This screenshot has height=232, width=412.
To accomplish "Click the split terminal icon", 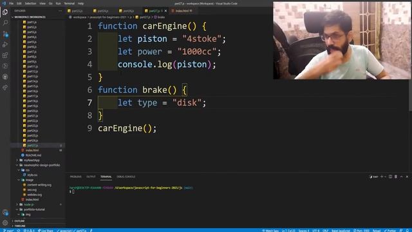I will pos(390,177).
